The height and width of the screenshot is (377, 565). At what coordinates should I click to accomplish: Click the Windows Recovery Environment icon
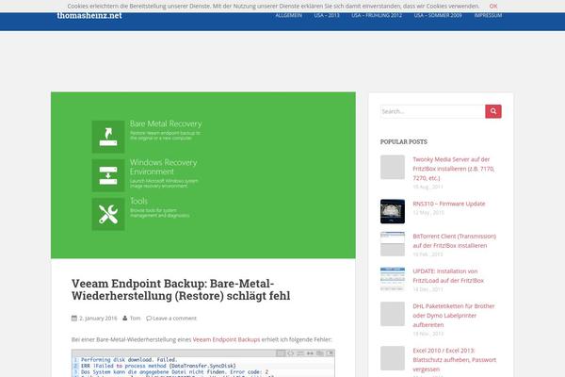(x=108, y=175)
